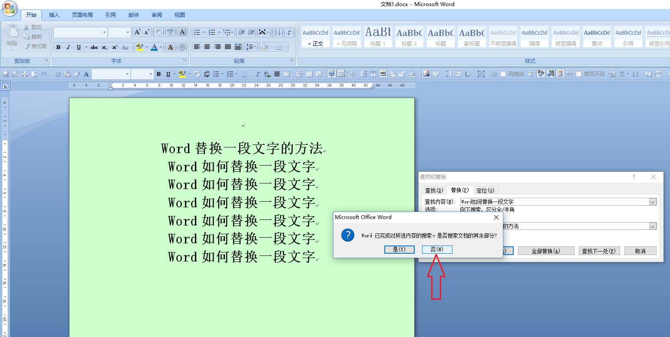This screenshot has height=337, width=670.
Task: Toggle Strikethrough (abc) formatting
Action: coord(94,47)
